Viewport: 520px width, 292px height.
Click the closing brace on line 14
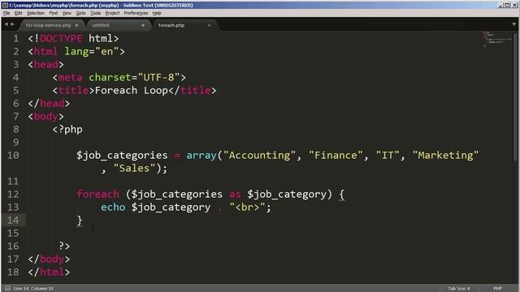pos(80,220)
